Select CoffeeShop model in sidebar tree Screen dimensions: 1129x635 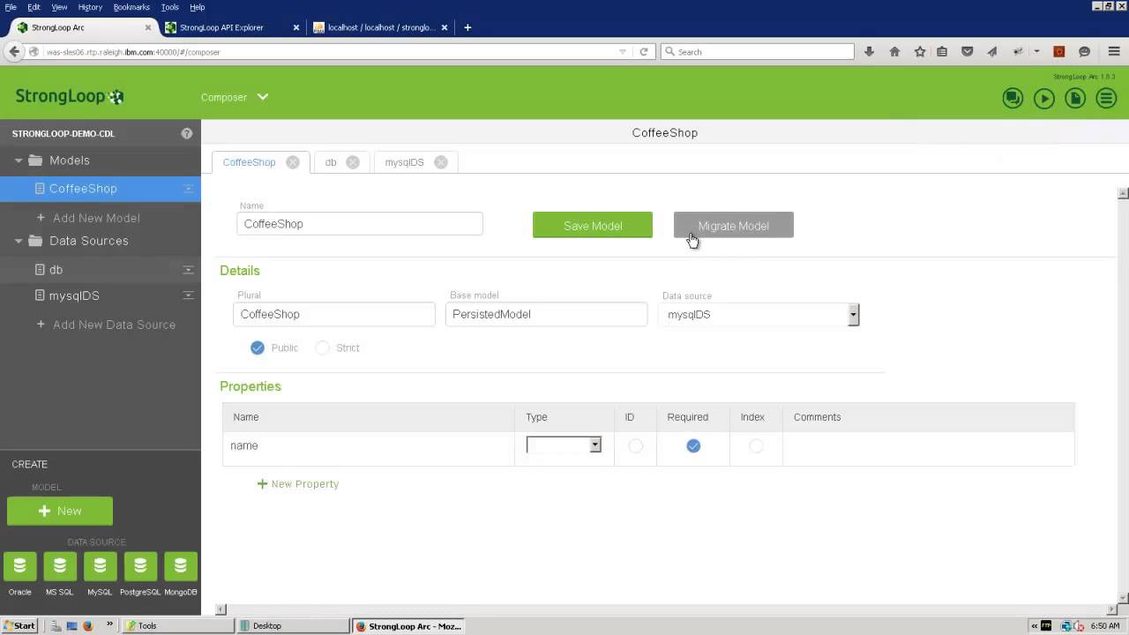pos(101,189)
